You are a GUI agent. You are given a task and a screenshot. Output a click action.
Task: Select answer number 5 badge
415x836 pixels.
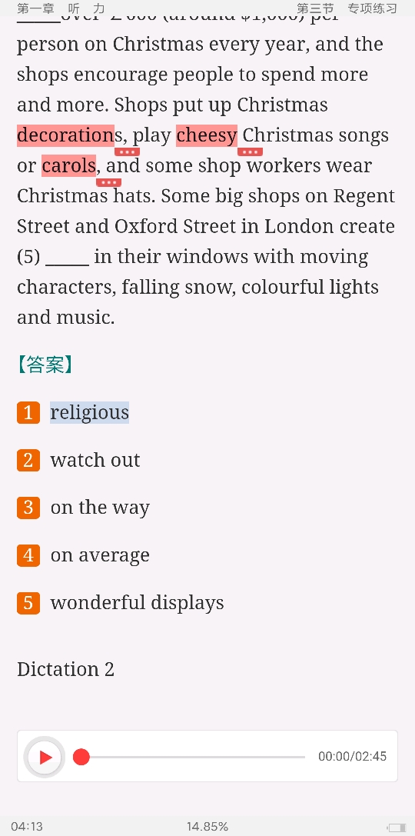pos(28,603)
